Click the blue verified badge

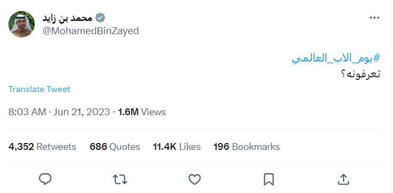coord(100,18)
